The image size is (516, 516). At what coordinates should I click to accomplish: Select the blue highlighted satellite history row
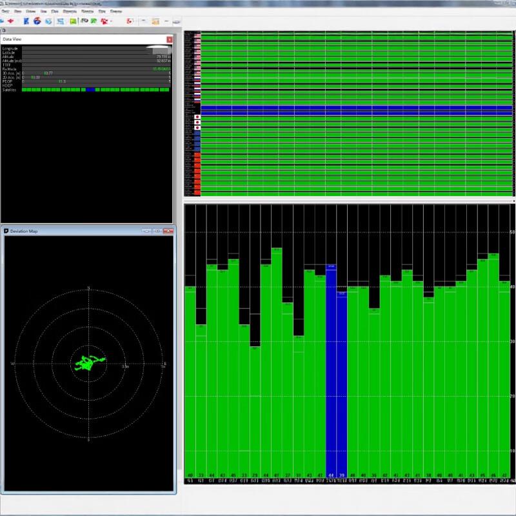357,110
